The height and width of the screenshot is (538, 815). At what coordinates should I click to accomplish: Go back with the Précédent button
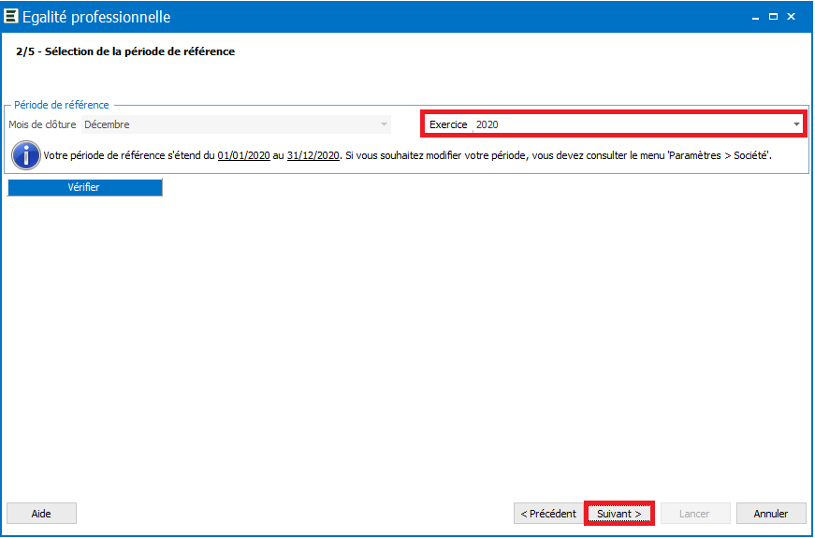(x=547, y=514)
